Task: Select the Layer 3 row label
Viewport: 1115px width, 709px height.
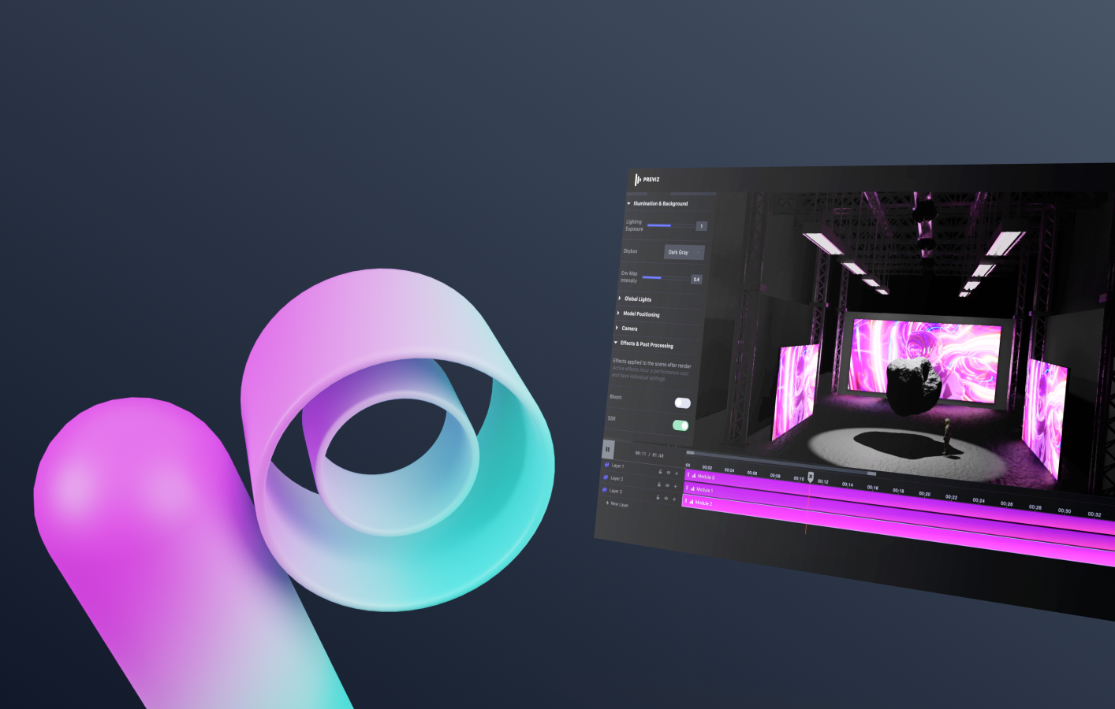Action: [616, 491]
